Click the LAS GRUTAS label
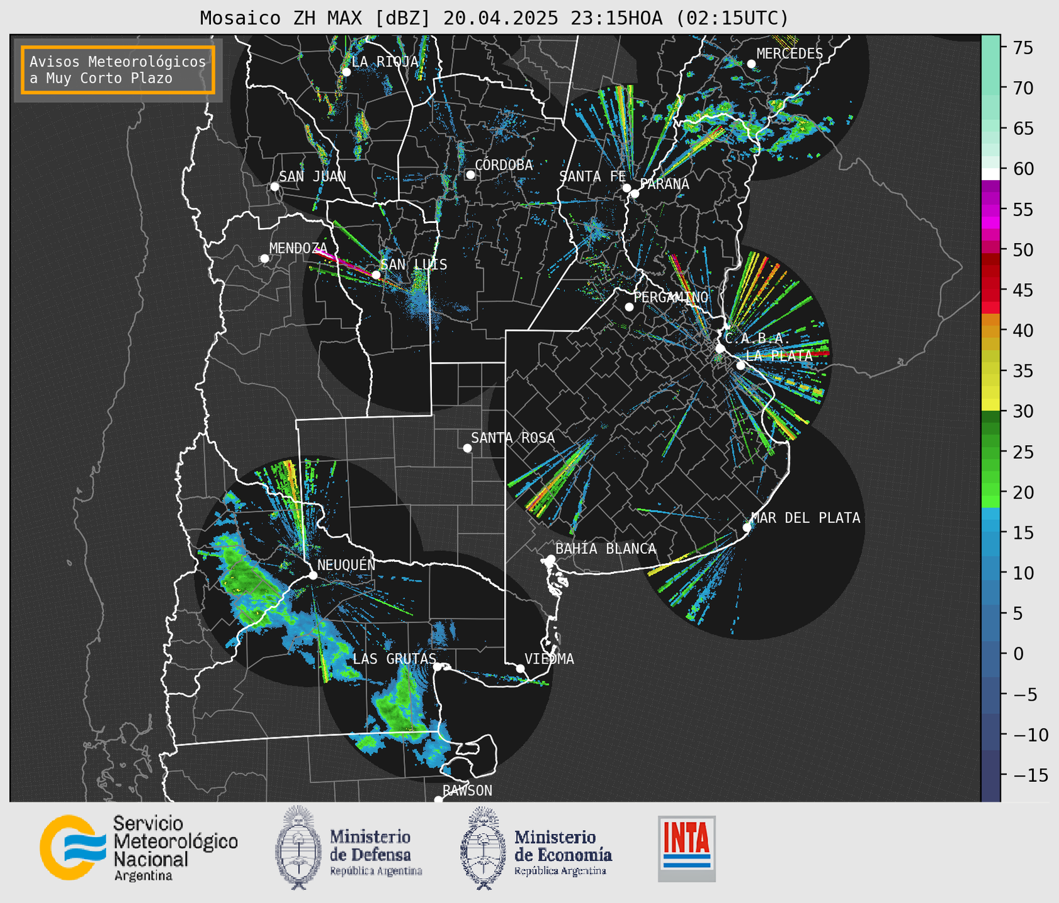Image resolution: width=1059 pixels, height=903 pixels. pyautogui.click(x=394, y=659)
